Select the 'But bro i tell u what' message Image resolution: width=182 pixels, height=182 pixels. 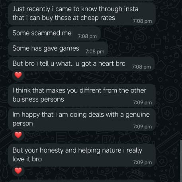pyautogui.click(x=81, y=64)
